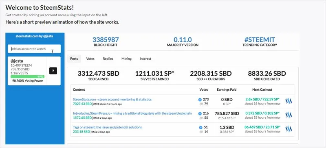Switch to the Posts tab
Image resolution: width=326 pixels, height=148 pixels.
74,59
